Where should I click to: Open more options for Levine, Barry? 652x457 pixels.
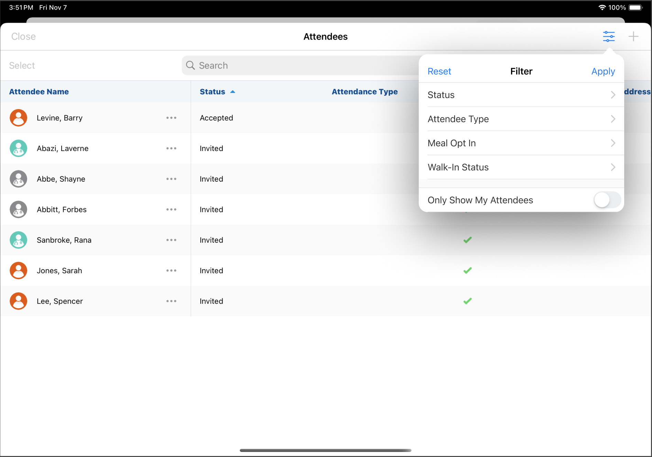pyautogui.click(x=171, y=118)
